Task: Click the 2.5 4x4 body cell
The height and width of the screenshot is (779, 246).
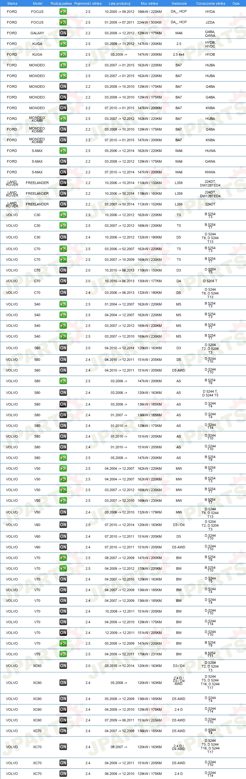Action: [x=179, y=54]
